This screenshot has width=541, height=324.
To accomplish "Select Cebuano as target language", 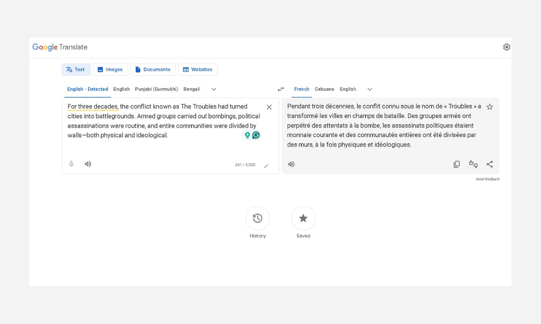I will [x=324, y=89].
